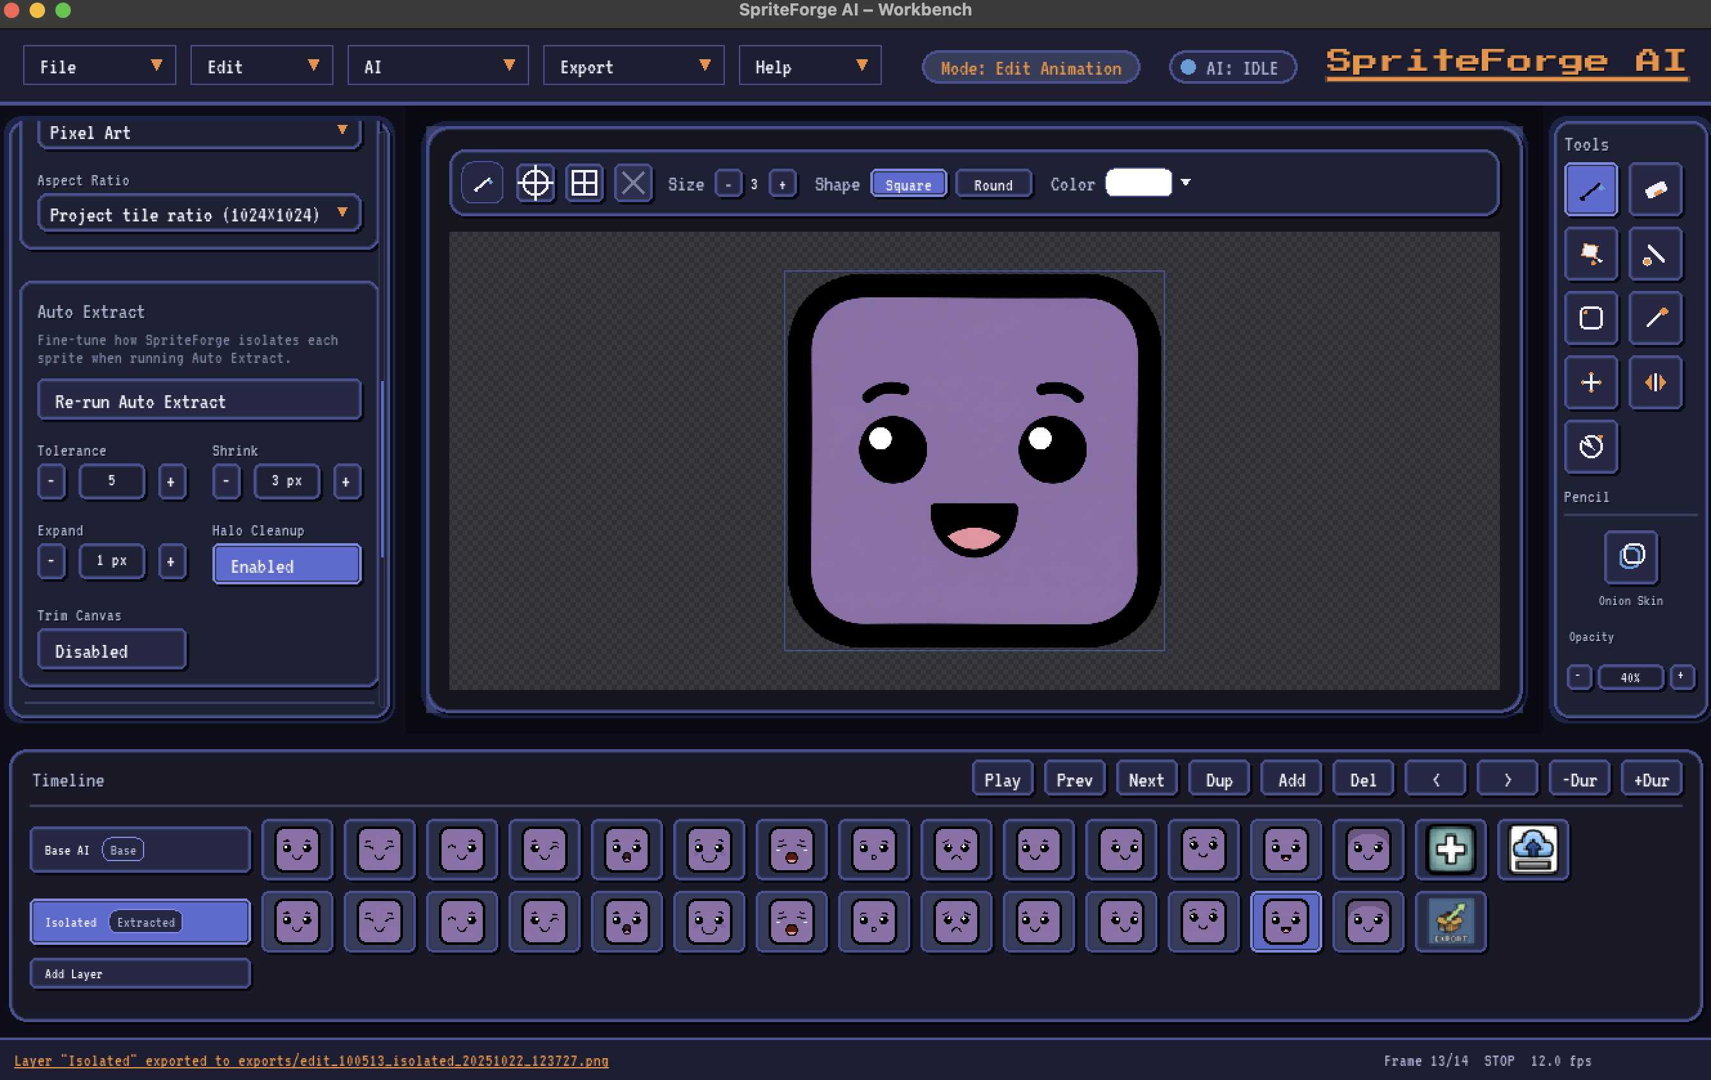The width and height of the screenshot is (1711, 1080).
Task: Click the horizontal flip mirror tool
Action: (x=1655, y=382)
